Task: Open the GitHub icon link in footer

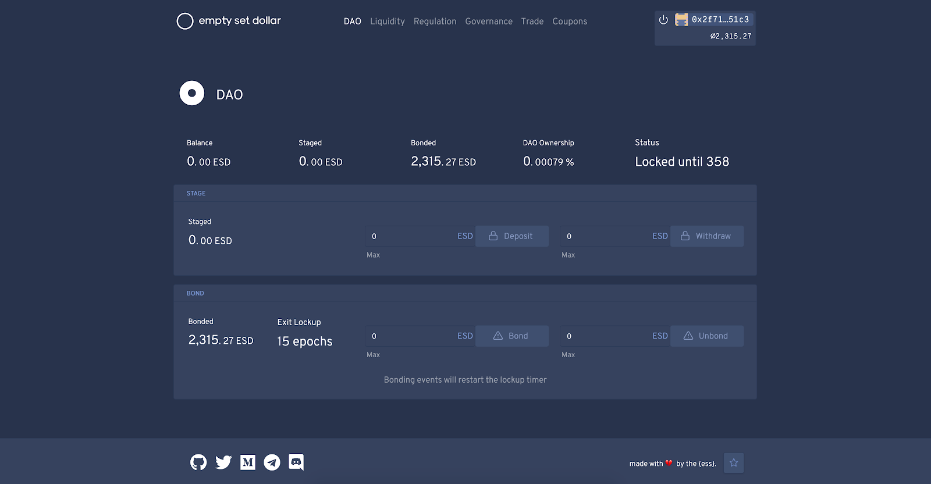Action: pyautogui.click(x=198, y=462)
